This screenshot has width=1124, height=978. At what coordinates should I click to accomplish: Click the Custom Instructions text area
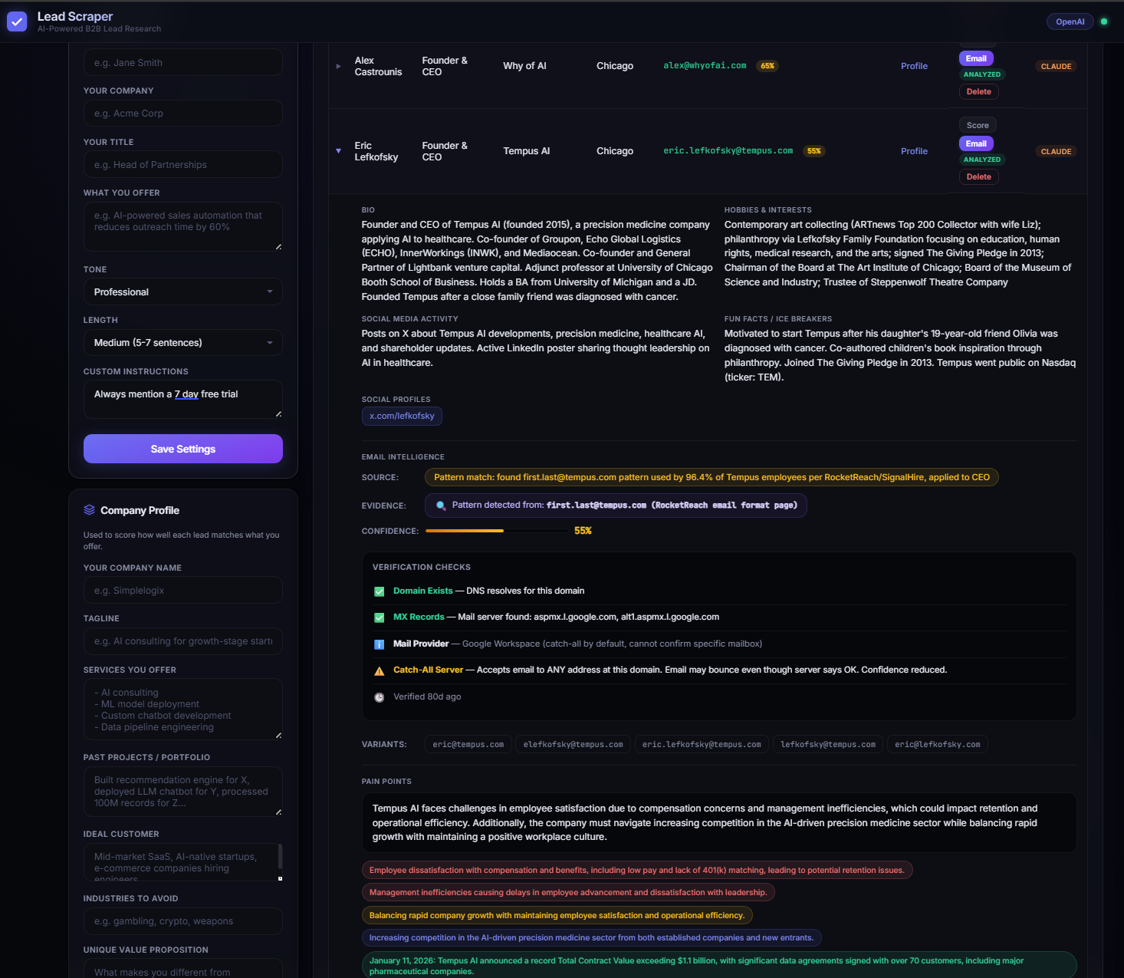click(x=183, y=399)
